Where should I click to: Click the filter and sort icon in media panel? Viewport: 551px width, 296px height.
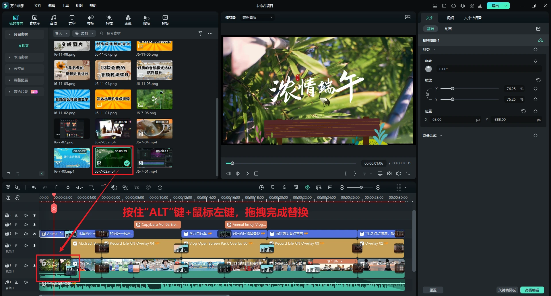pyautogui.click(x=201, y=33)
